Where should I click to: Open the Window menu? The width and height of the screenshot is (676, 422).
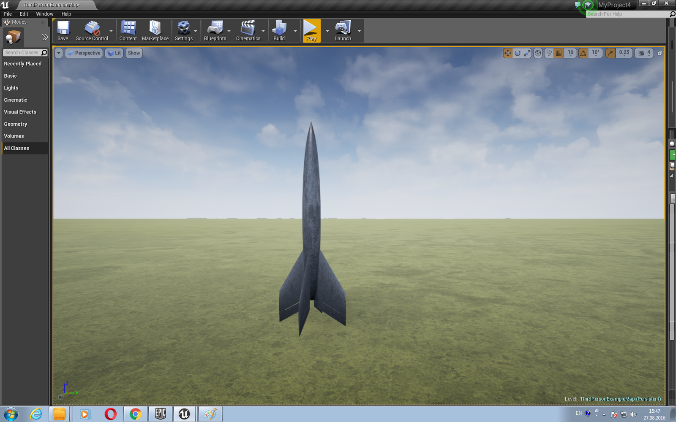[44, 14]
